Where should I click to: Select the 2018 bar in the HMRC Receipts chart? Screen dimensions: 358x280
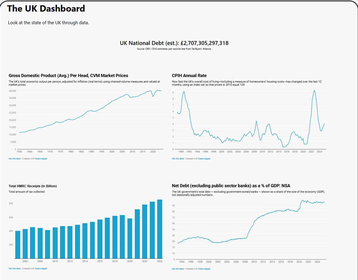tap(115, 237)
